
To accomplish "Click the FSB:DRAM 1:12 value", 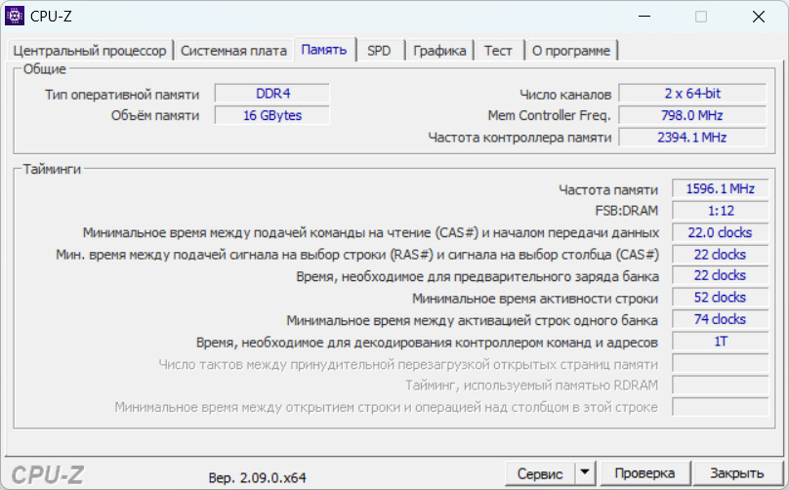I will pos(720,211).
